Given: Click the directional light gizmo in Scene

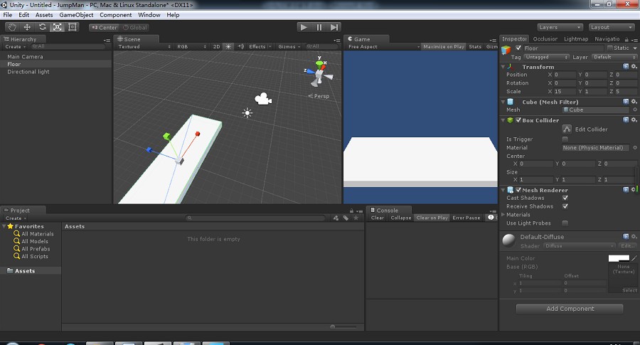Looking at the screenshot, I should [247, 113].
